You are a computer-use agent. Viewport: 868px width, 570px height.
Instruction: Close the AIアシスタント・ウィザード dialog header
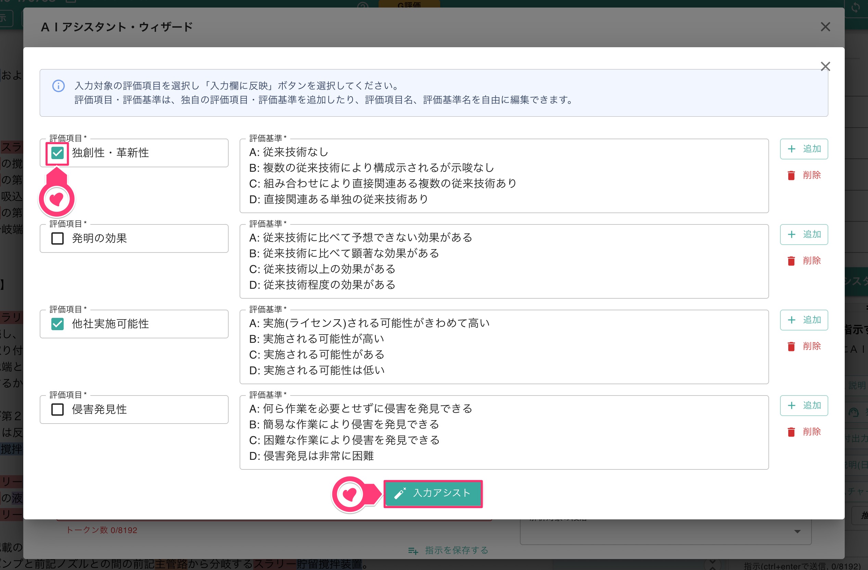coord(825,27)
